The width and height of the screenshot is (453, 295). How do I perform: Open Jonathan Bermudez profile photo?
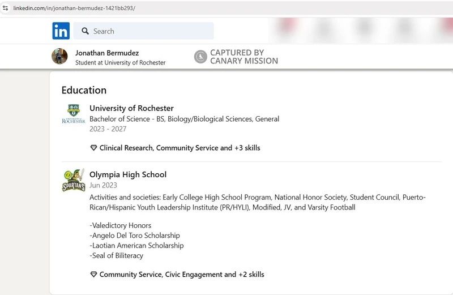(x=59, y=56)
